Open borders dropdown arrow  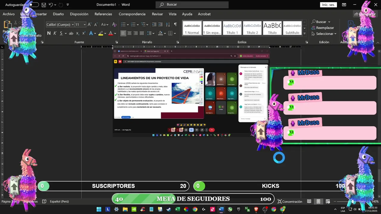coord(175,33)
